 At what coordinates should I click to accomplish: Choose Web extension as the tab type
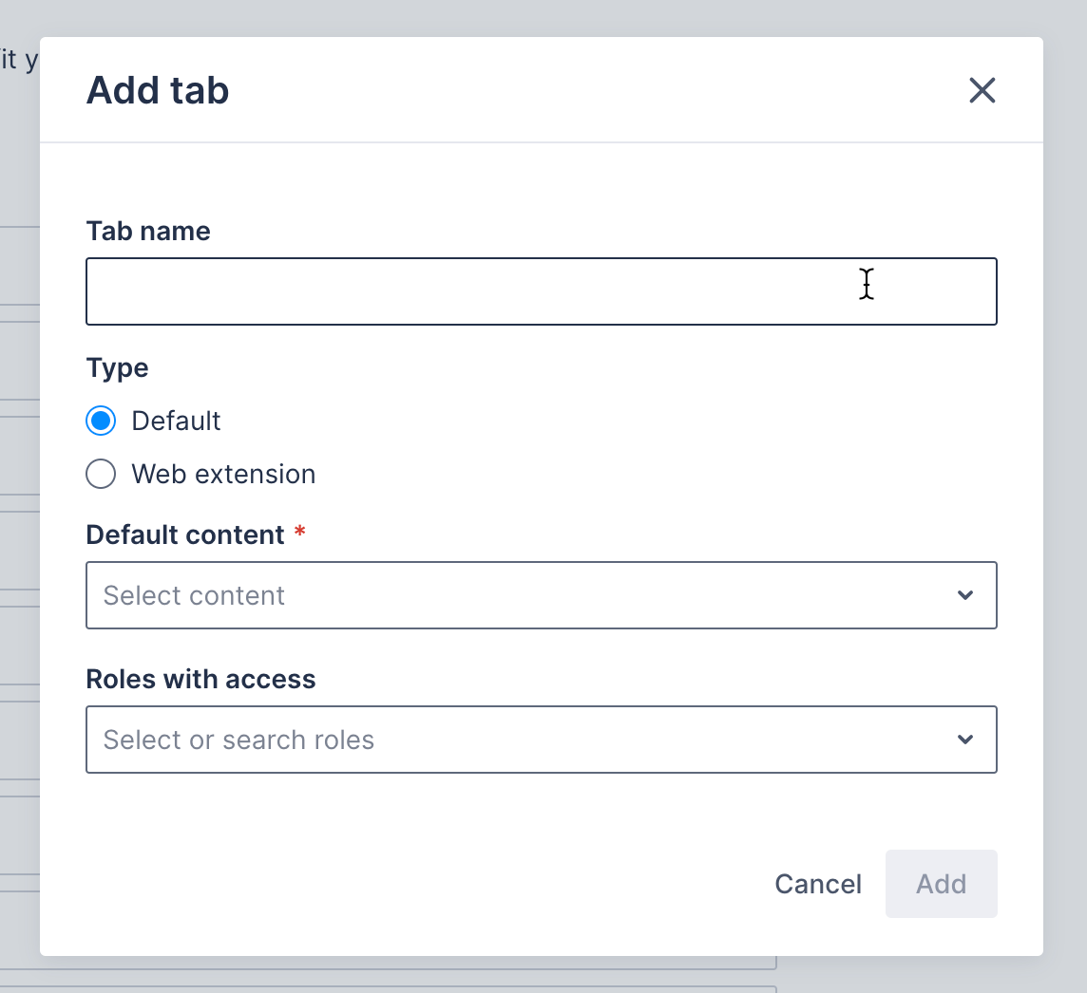point(101,474)
